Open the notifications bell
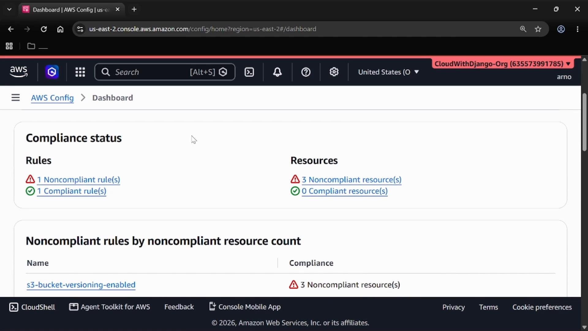 coord(277,72)
